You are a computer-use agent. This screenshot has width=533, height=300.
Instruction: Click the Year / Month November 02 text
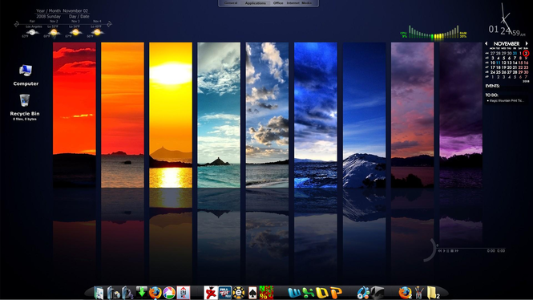pyautogui.click(x=62, y=10)
